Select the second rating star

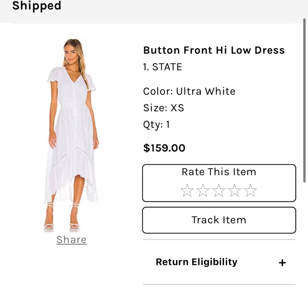(x=203, y=190)
